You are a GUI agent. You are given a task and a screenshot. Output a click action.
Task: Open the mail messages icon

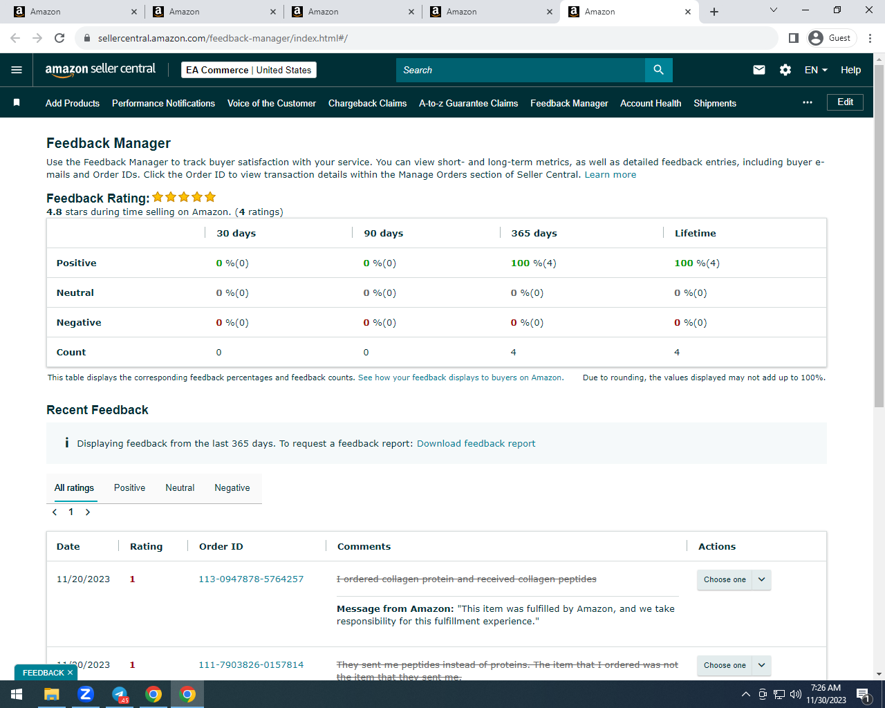pyautogui.click(x=759, y=70)
